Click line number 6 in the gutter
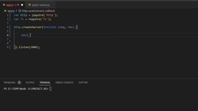 7,35
